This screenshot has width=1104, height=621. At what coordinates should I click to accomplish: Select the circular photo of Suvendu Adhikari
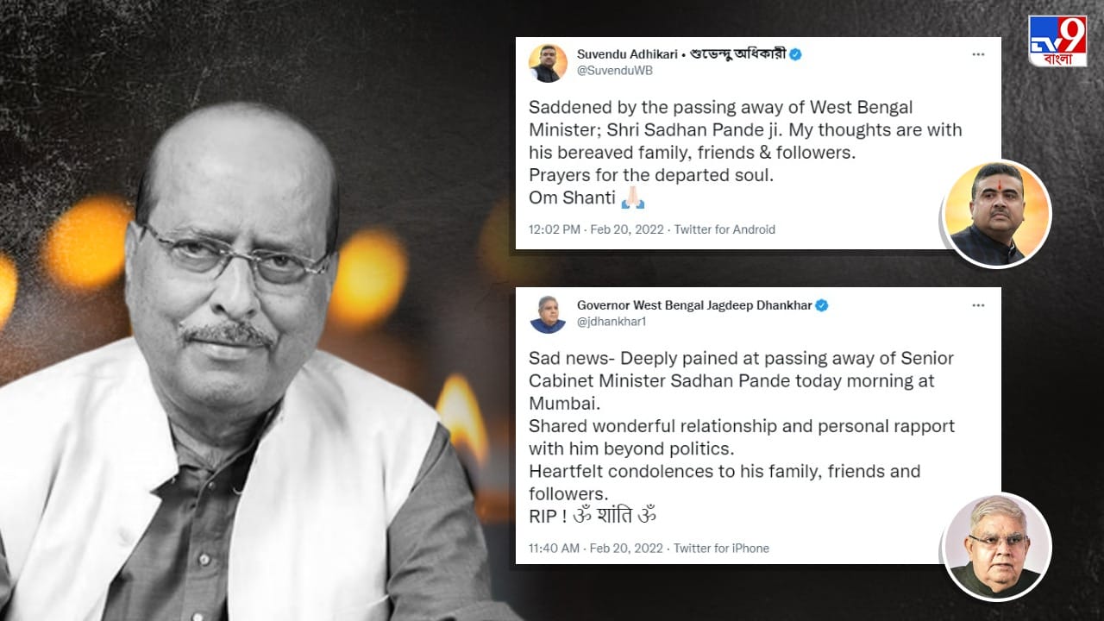(x=997, y=214)
